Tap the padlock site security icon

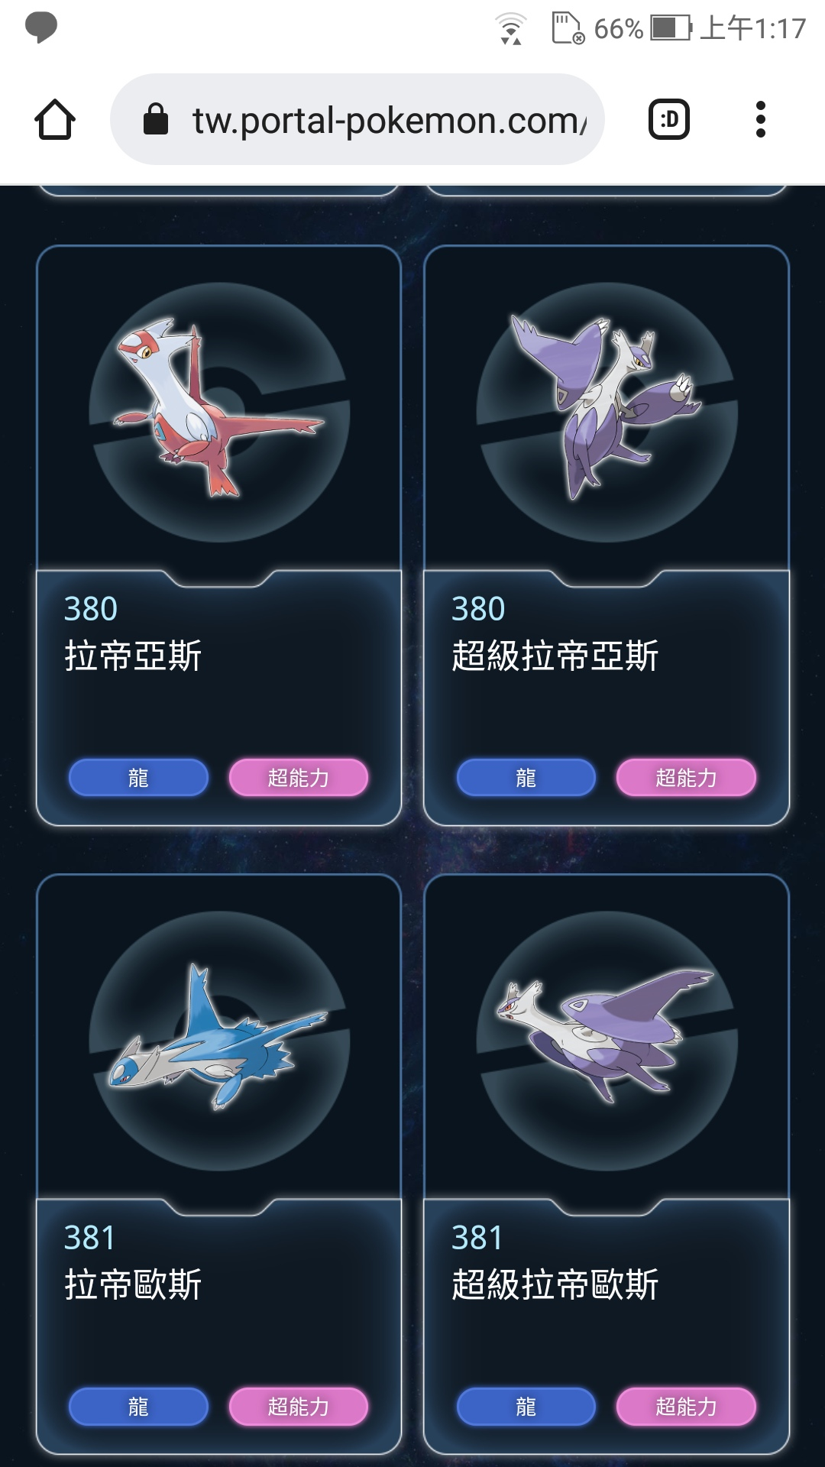point(156,120)
